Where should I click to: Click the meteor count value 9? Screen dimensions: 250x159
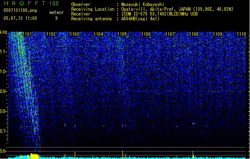coord(56,18)
